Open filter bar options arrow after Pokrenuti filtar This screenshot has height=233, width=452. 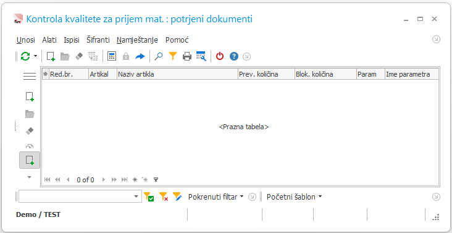[252, 197]
